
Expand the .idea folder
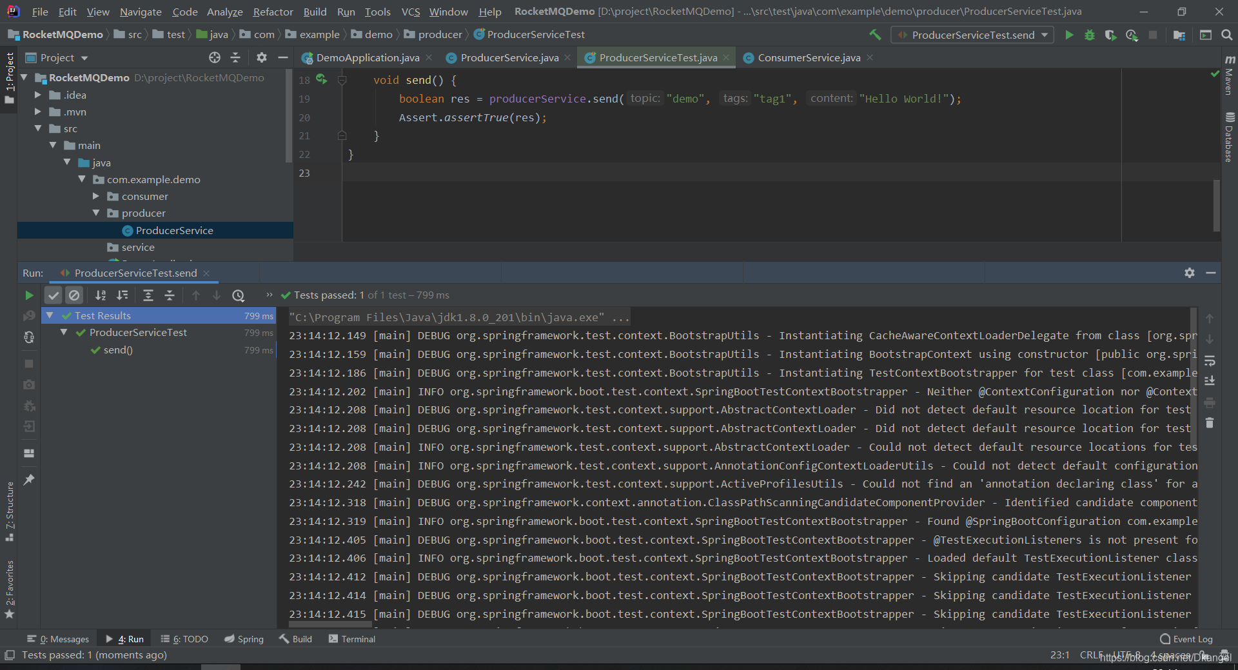pos(38,95)
